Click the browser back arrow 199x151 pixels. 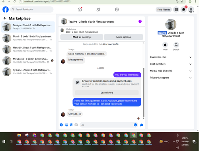pyautogui.click(x=4, y=2)
